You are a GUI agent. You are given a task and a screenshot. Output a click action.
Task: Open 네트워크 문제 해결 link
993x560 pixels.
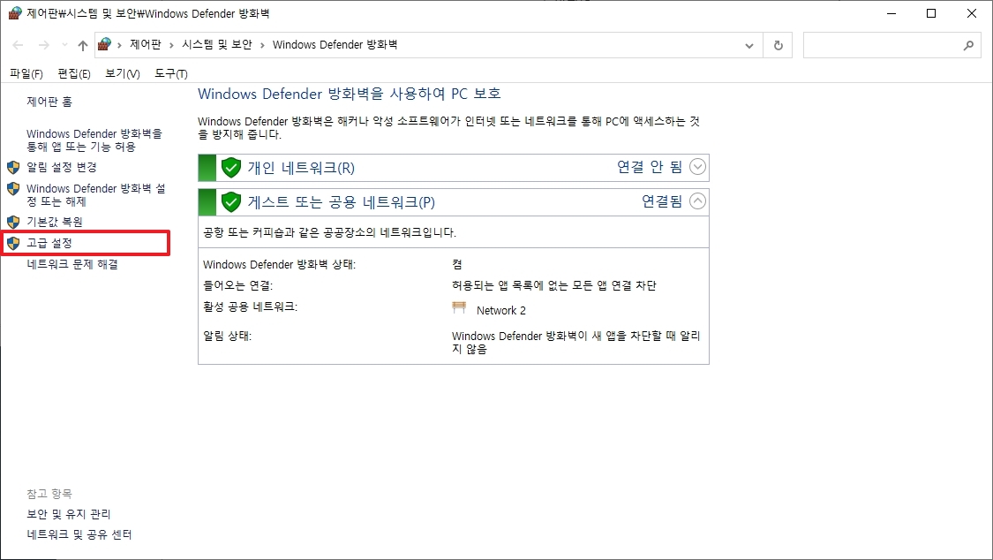tap(72, 264)
